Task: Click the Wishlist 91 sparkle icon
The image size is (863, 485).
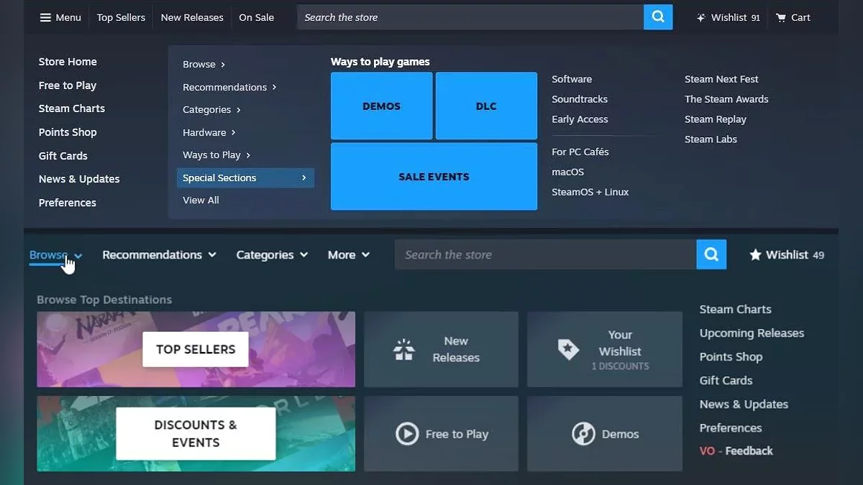Action: (701, 17)
